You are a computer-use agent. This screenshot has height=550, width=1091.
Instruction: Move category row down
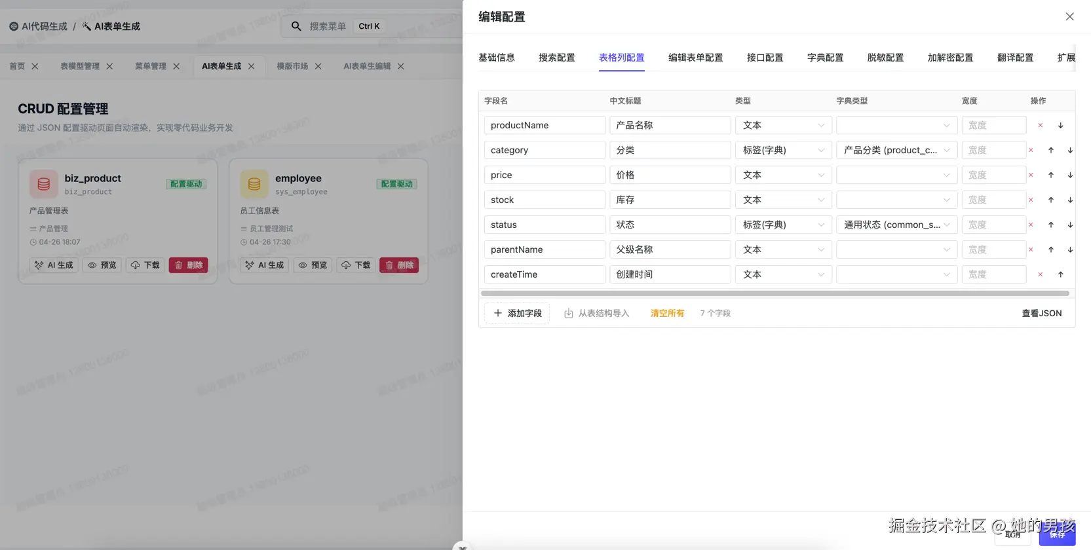click(x=1070, y=150)
